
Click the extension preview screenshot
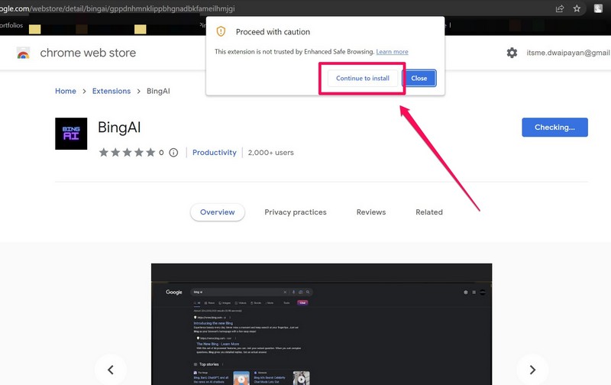point(322,324)
